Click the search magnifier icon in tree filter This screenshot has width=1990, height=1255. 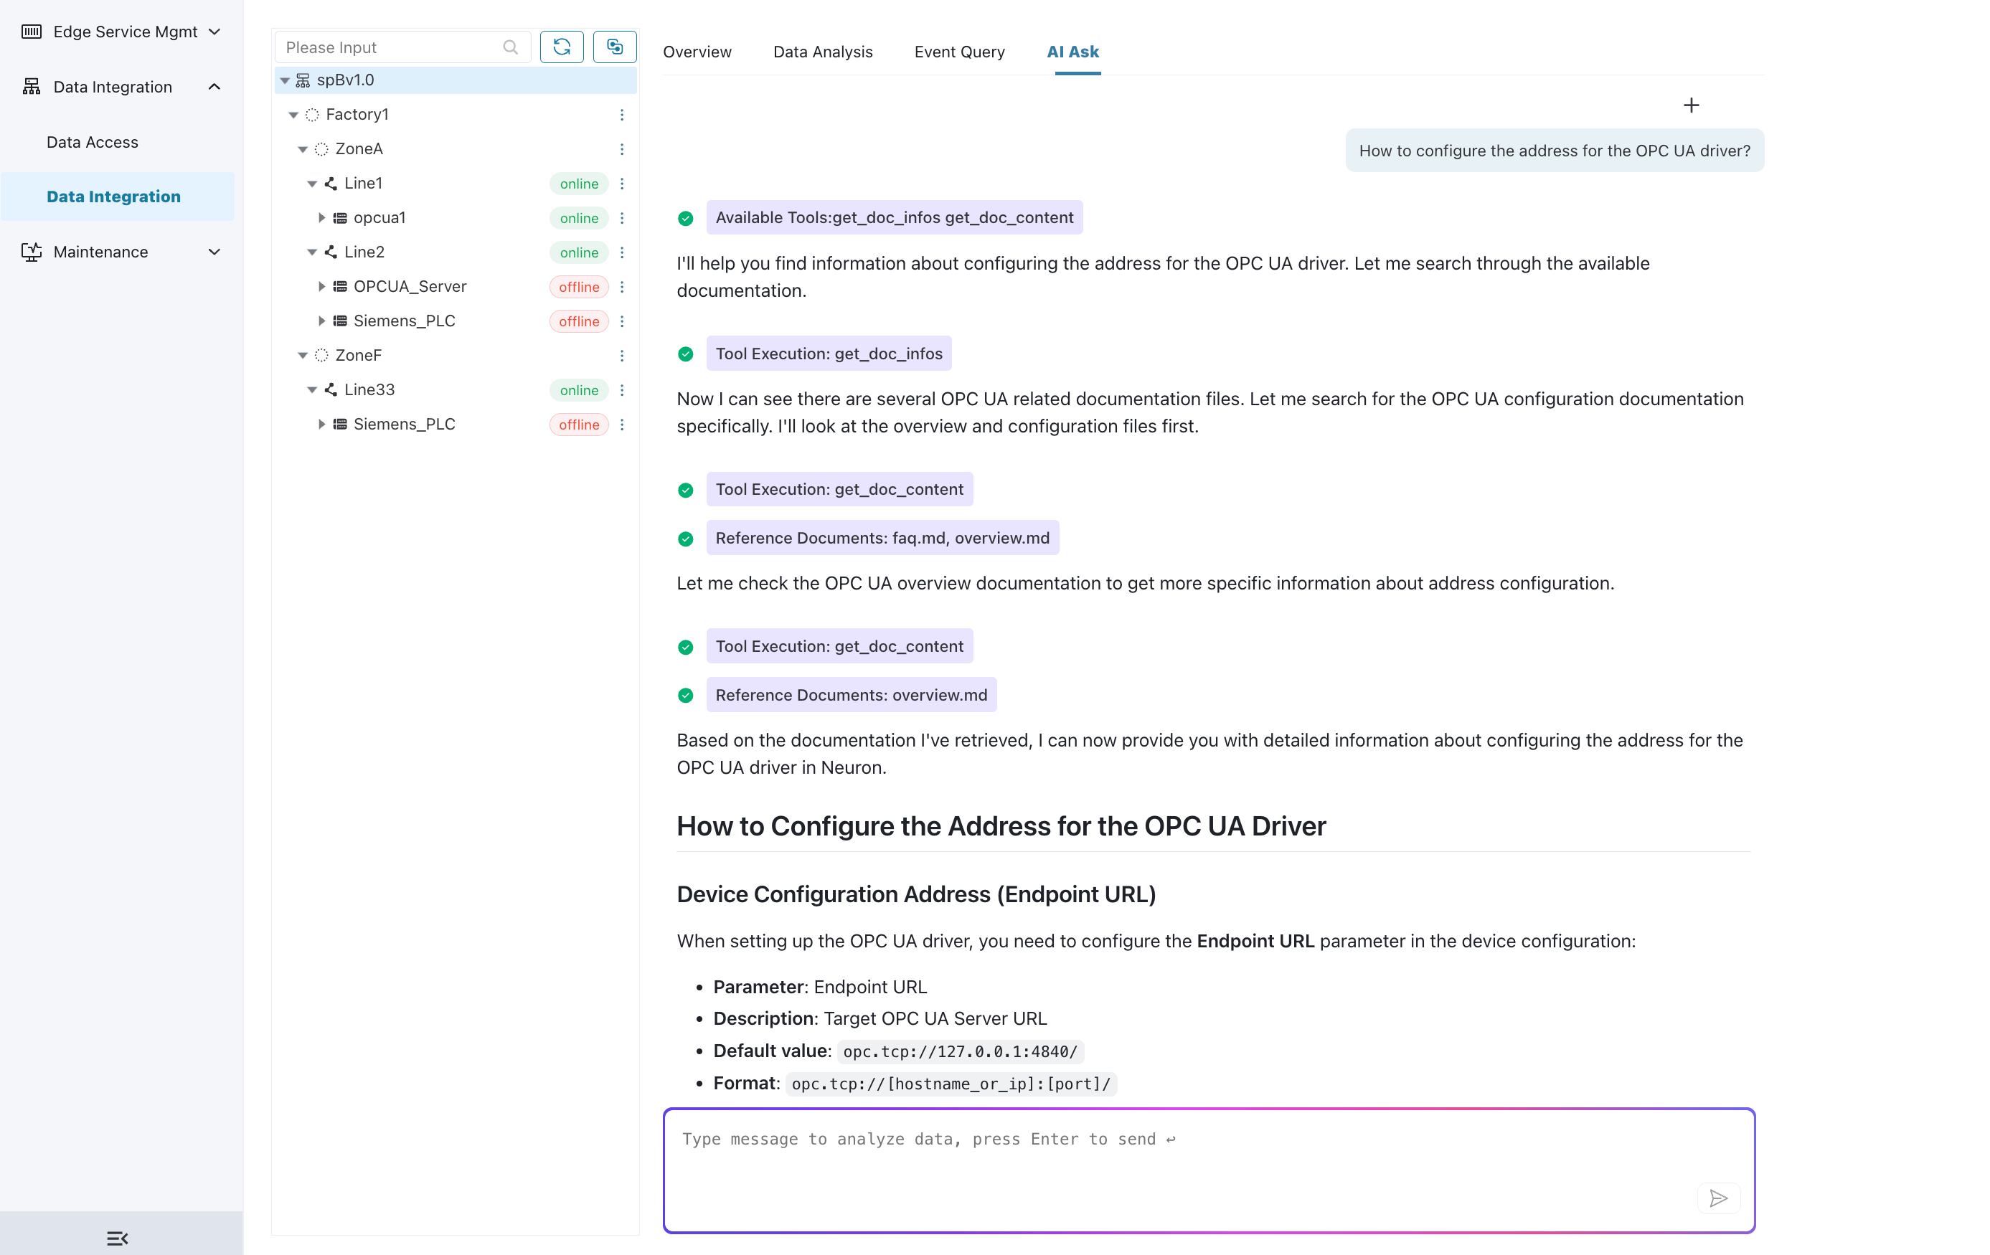pyautogui.click(x=510, y=47)
